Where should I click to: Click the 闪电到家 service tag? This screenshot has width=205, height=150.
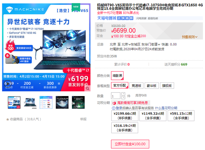click(x=142, y=18)
